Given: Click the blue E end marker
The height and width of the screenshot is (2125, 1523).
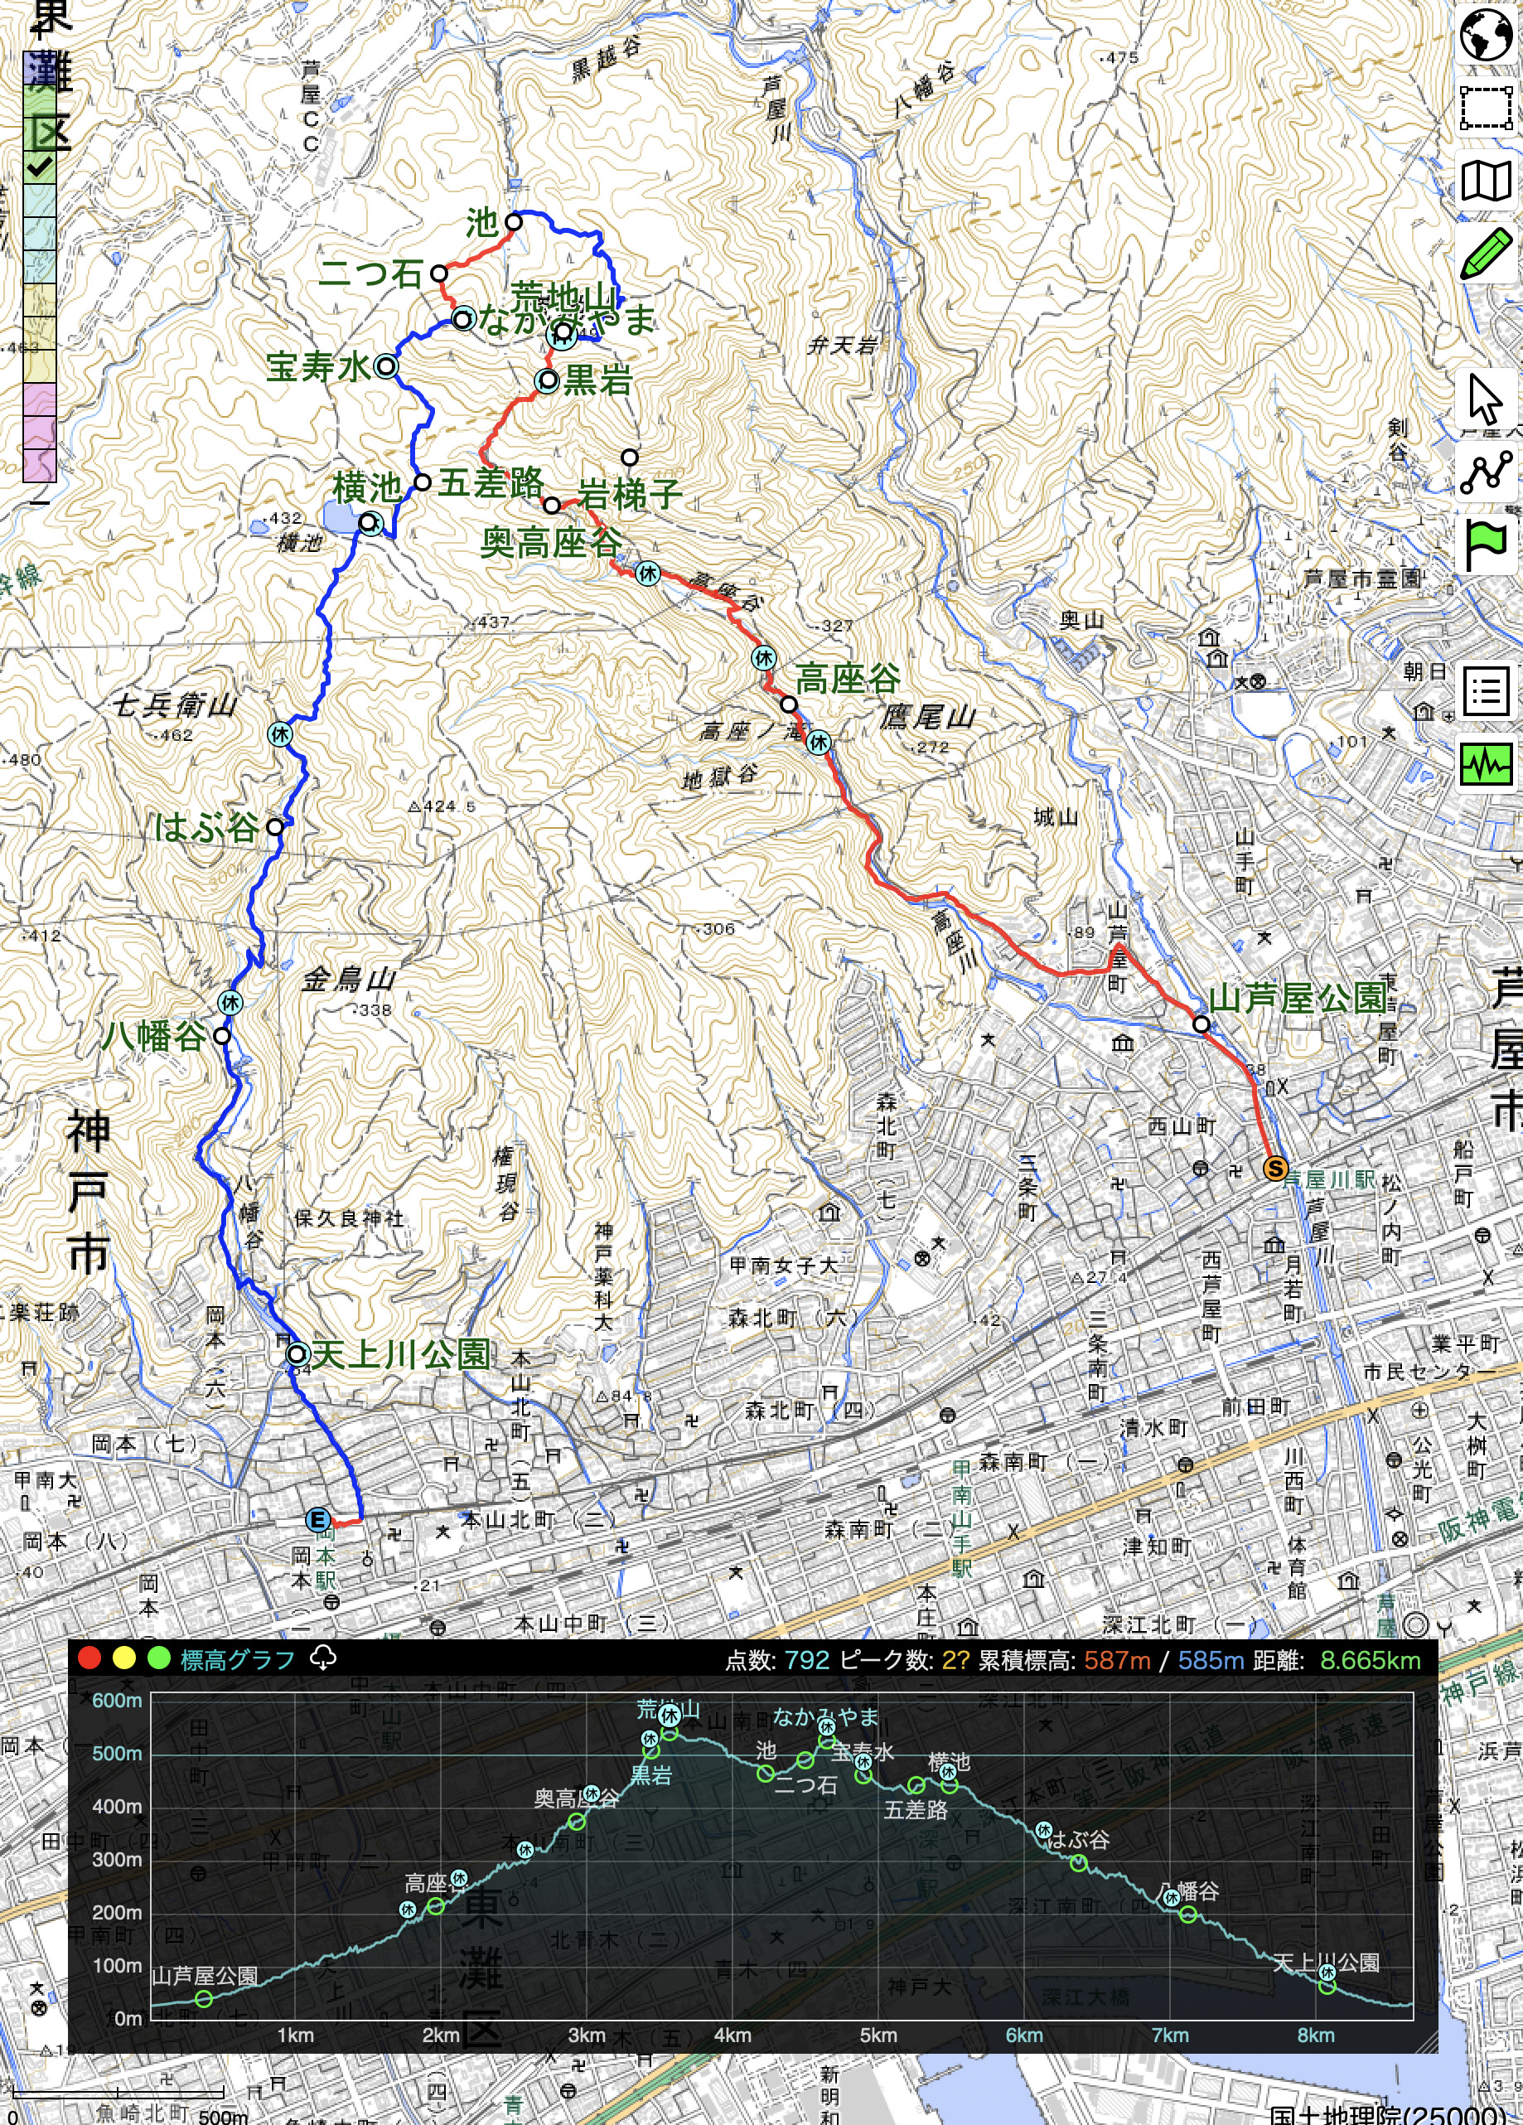Looking at the screenshot, I should 318,1520.
